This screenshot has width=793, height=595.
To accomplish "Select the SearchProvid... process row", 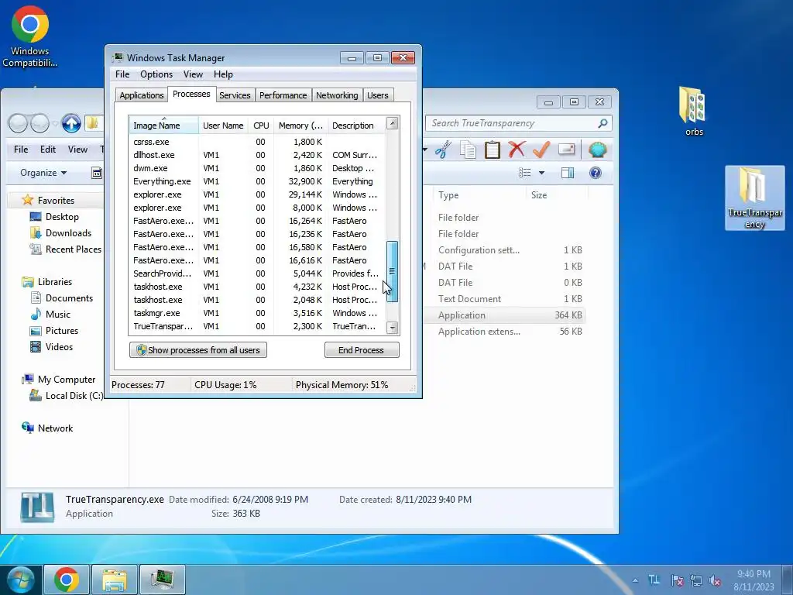I will (257, 273).
